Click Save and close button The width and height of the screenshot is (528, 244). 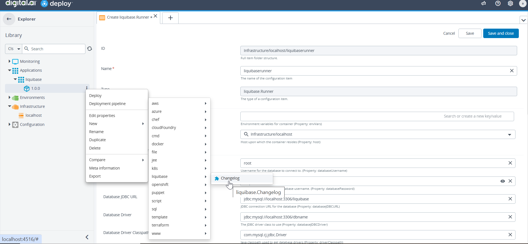tap(501, 33)
